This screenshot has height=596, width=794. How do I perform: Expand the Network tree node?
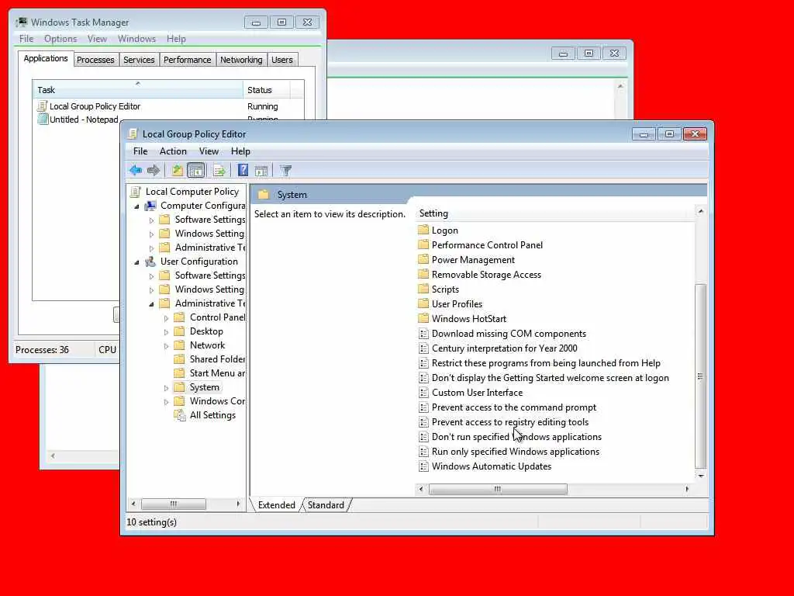click(166, 346)
